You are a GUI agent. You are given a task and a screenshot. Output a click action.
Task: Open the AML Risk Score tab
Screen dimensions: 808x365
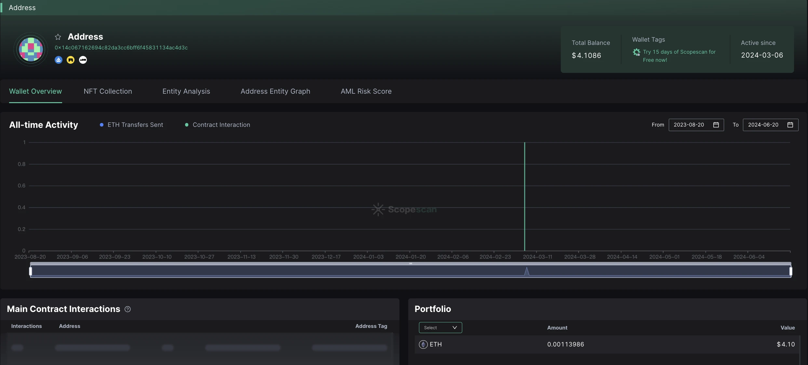coord(366,91)
